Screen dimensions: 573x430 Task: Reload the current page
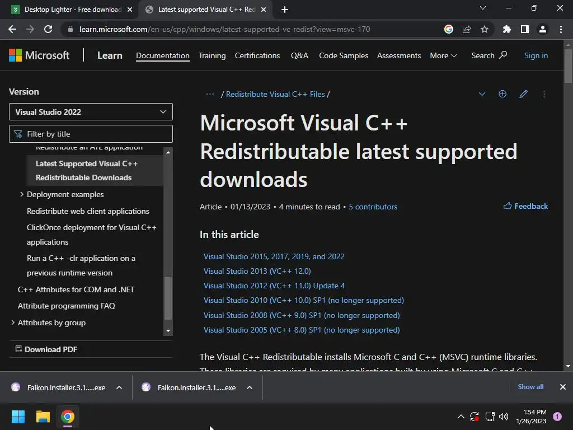pyautogui.click(x=48, y=29)
